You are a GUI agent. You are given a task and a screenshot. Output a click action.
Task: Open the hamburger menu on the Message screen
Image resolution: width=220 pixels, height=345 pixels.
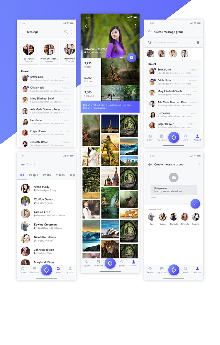click(x=23, y=32)
